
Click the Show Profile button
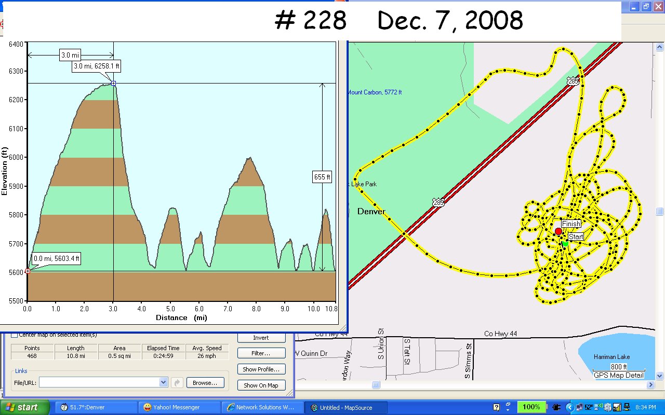261,369
